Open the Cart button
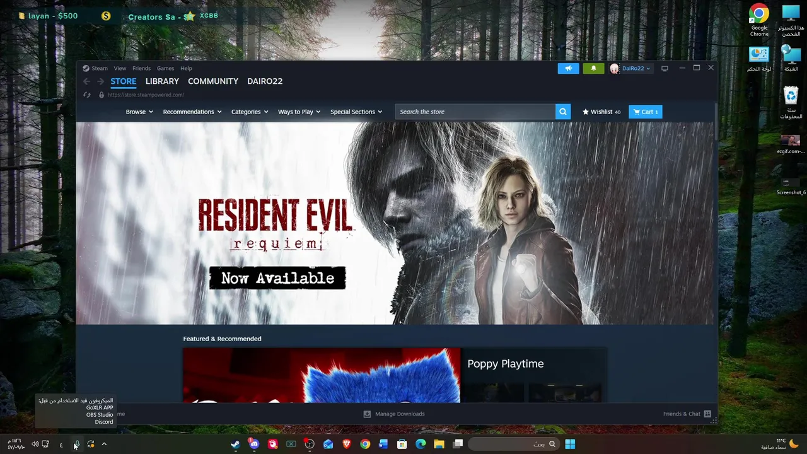Image resolution: width=807 pixels, height=454 pixels. tap(645, 112)
